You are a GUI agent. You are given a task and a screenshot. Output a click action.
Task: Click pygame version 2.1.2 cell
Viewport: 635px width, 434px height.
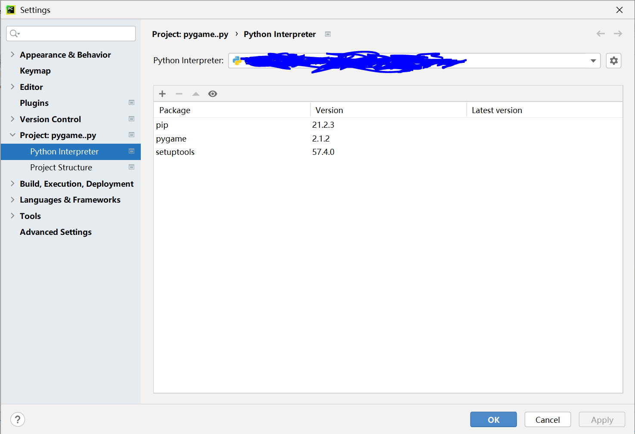tap(321, 139)
